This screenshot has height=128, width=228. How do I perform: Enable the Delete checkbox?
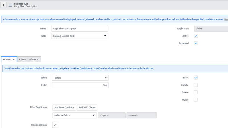[196, 92]
